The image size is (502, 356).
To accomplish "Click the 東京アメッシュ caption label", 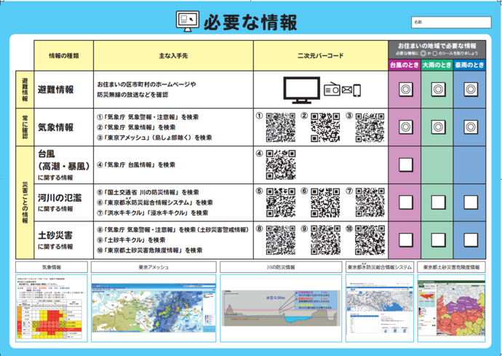I will coord(154,267).
